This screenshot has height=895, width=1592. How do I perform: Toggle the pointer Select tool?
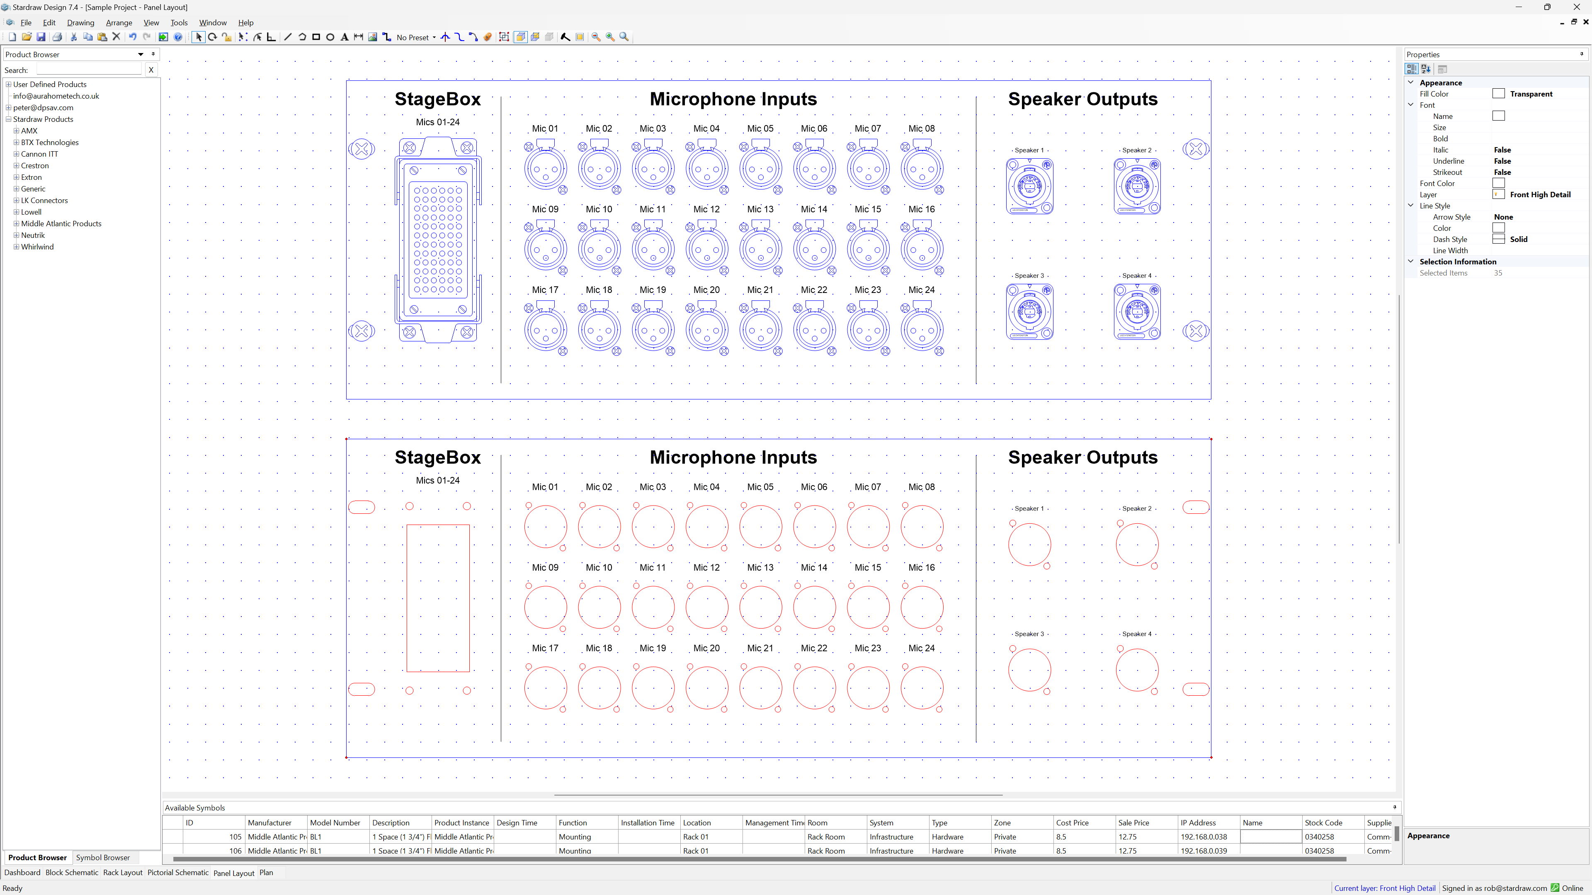click(x=199, y=37)
